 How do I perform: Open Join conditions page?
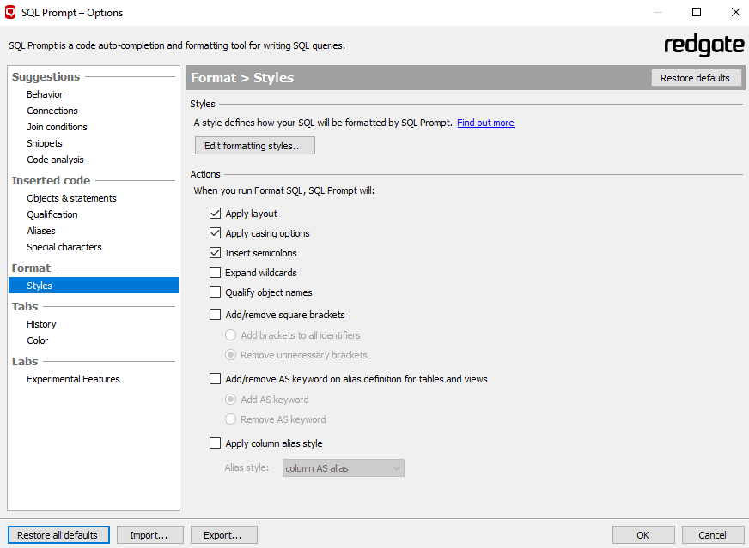[x=57, y=127]
